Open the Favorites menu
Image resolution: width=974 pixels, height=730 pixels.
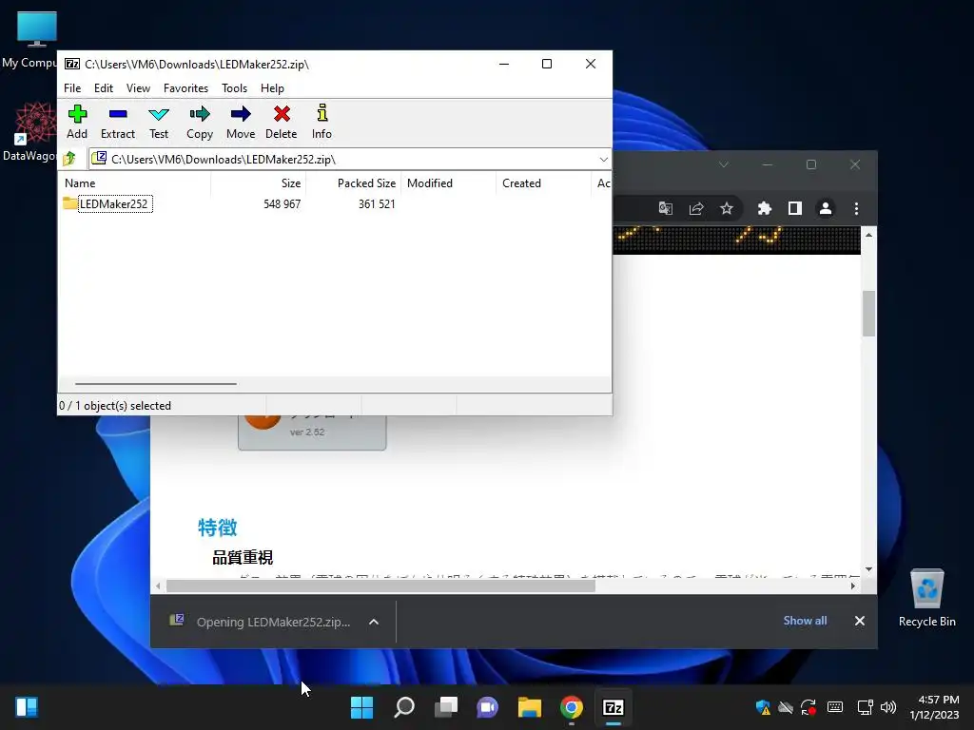(x=185, y=88)
